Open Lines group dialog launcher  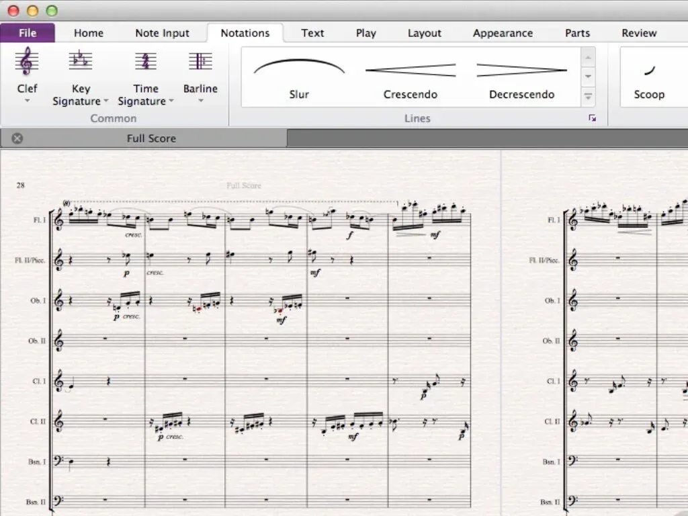tap(593, 118)
